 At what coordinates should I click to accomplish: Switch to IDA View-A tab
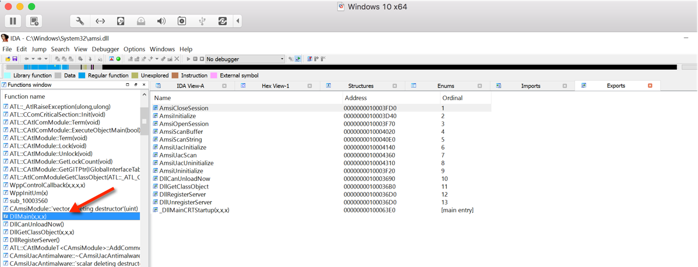coord(190,86)
